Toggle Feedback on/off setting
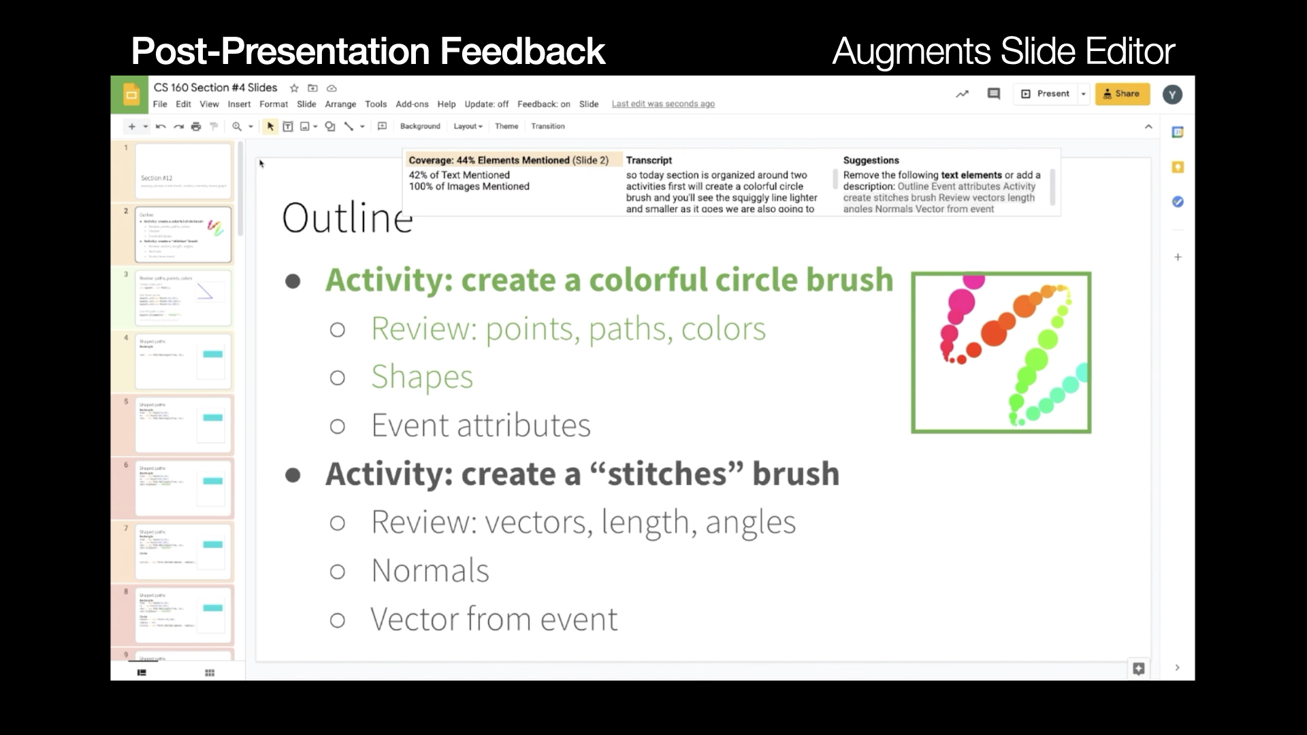The image size is (1307, 735). 543,103
